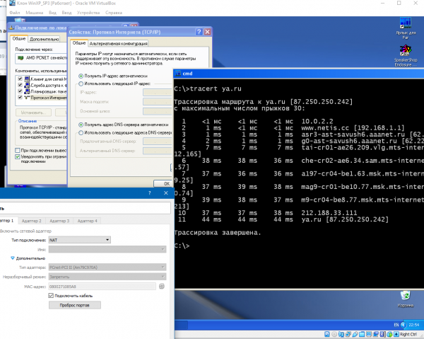
Task: Open SpeakerShop Enclosure desktop icon
Action: coord(405,51)
